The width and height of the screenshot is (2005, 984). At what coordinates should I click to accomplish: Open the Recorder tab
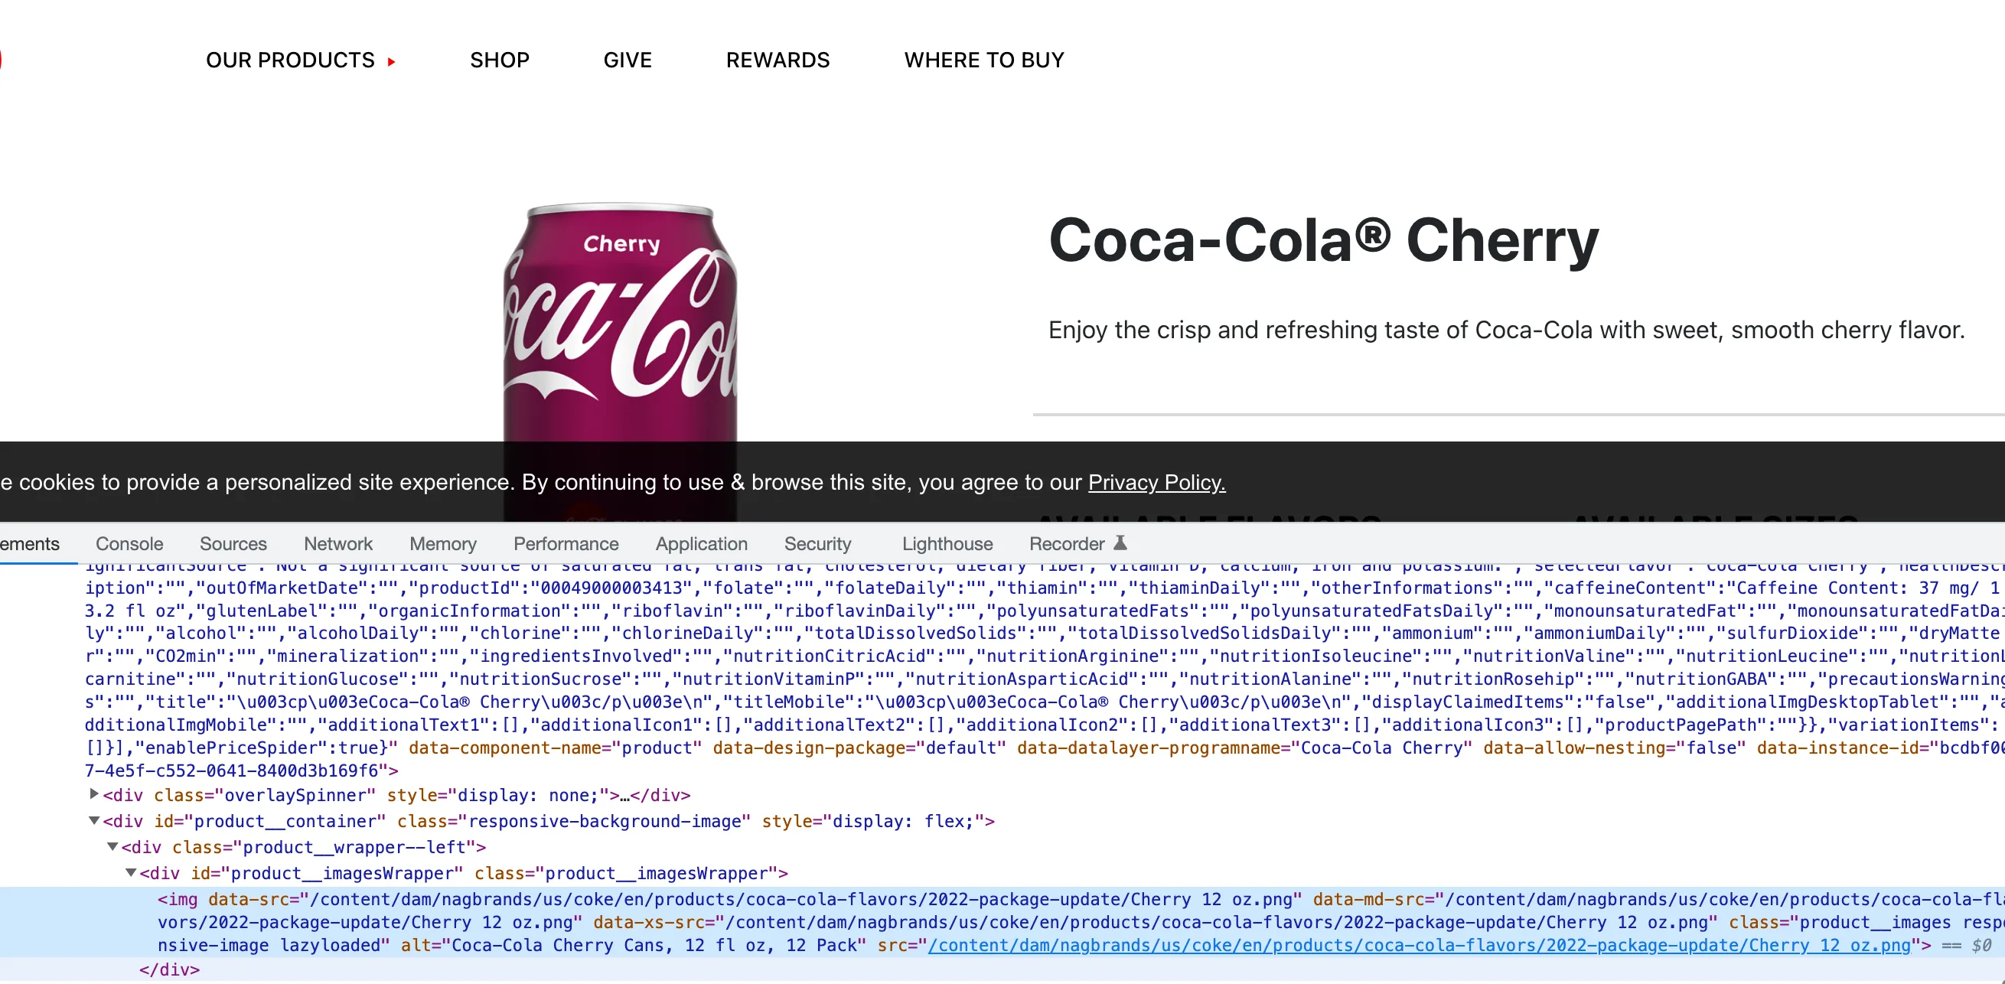1066,543
